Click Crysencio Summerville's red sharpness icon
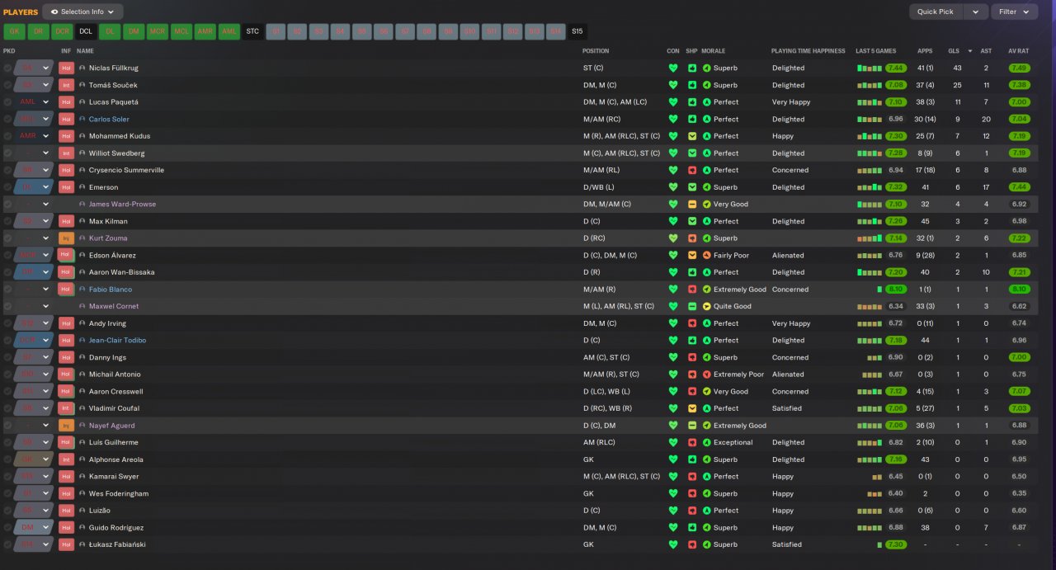Viewport: 1056px width, 570px height. (x=692, y=170)
